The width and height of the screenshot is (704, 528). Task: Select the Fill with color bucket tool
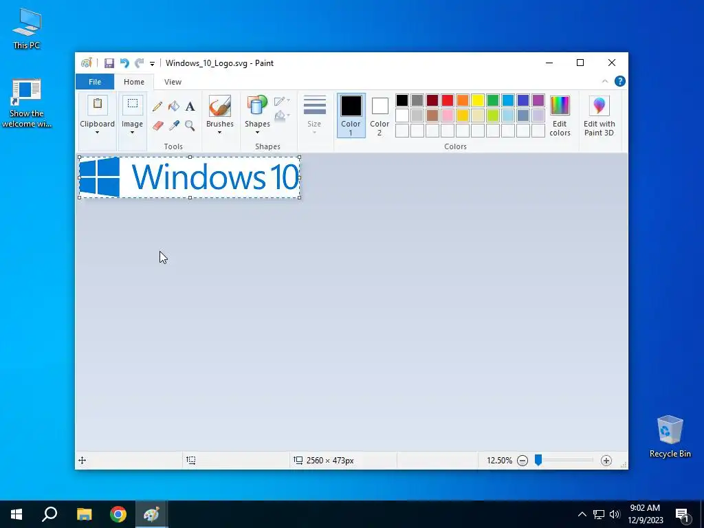[174, 107]
